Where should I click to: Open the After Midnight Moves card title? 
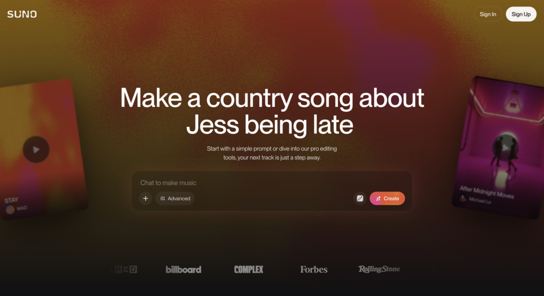(487, 192)
